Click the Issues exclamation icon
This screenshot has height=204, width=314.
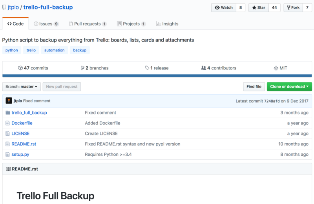tap(36, 24)
